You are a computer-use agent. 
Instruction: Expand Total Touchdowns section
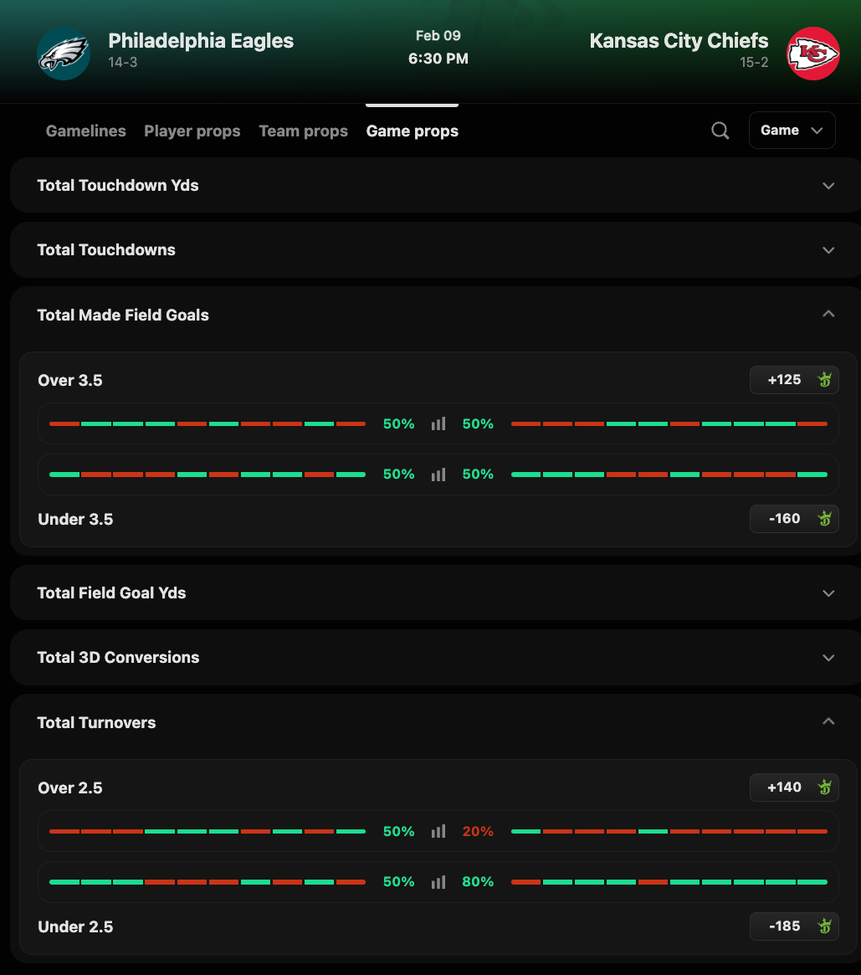435,250
